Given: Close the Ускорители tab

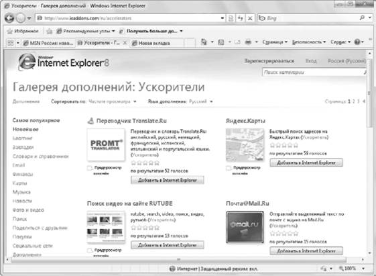Looking at the screenshot, I should [x=125, y=43].
